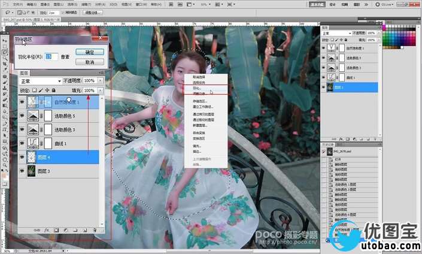
Task: Click launch Bridge icon in top bar
Action: [x=171, y=4]
